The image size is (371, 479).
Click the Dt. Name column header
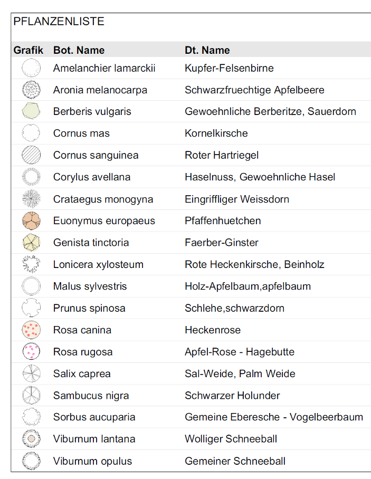[x=207, y=50]
